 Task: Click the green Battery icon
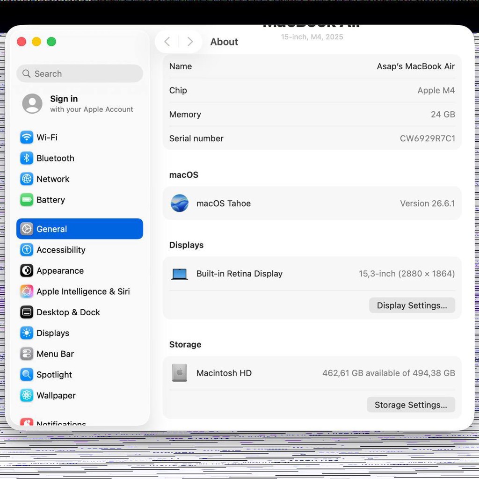coord(27,199)
